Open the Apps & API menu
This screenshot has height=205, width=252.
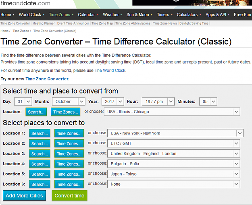[x=217, y=14]
